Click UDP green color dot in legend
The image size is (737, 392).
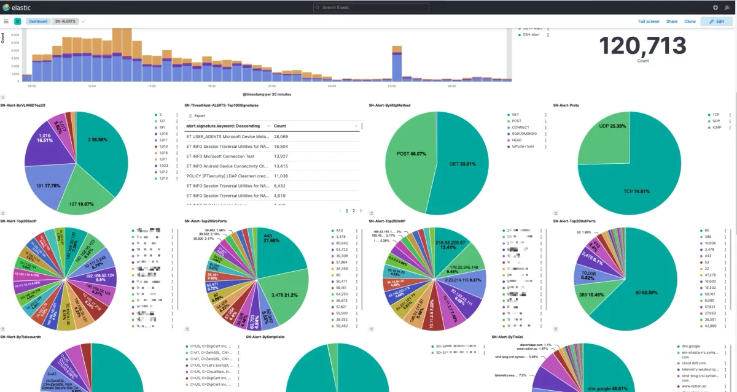click(709, 121)
